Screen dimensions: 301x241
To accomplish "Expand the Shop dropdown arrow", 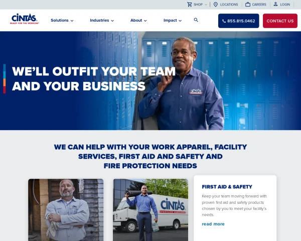I will point(206,5).
